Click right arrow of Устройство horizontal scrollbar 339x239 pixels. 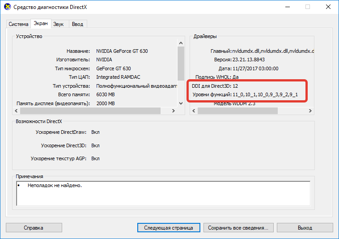tap(173, 111)
